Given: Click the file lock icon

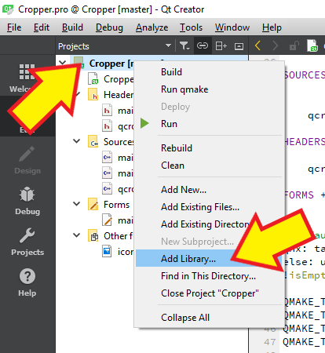Looking at the screenshot, I should point(294,45).
